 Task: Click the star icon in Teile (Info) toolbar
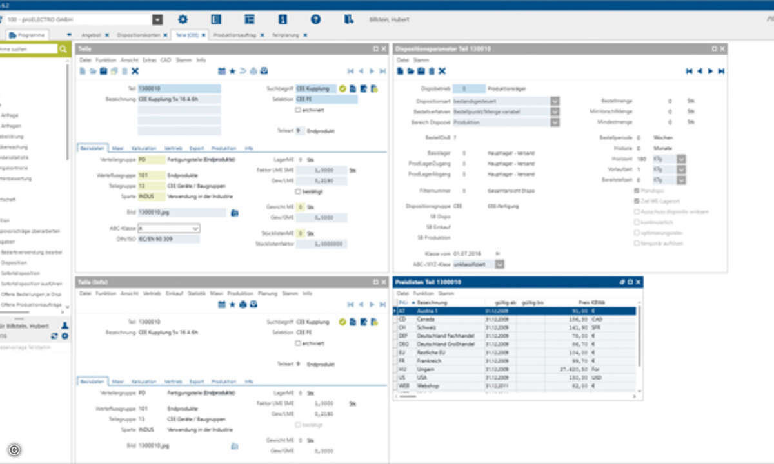coord(232,304)
